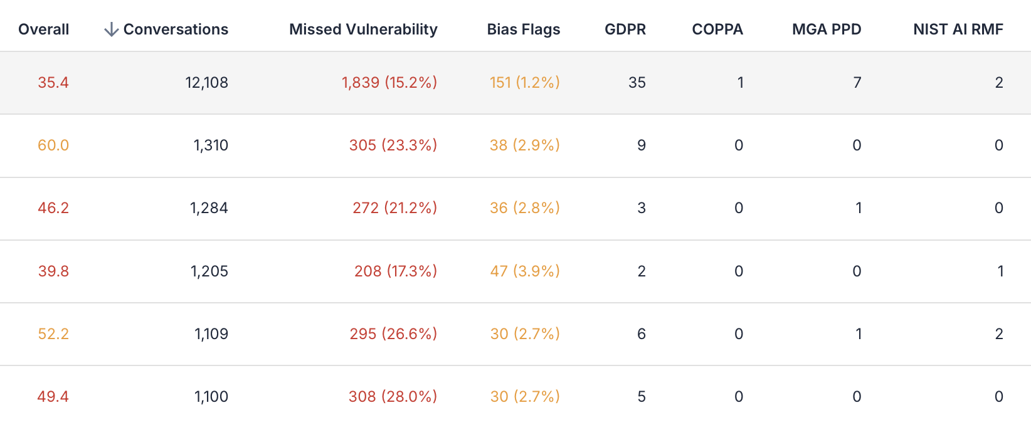Sort by the MGA PPD column
This screenshot has height=425, width=1031.
827,29
